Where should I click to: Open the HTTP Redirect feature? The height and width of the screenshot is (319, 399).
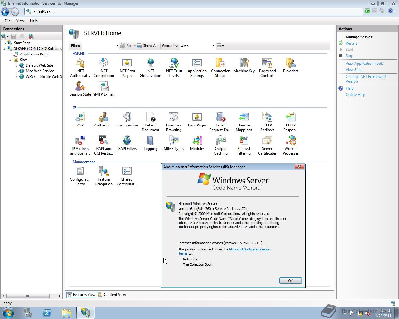[x=267, y=122]
